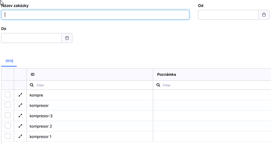Viewport: 271px width, 144px height.
Task: Click the expand arrow icon for row kompresor-3
Action: 20,115
